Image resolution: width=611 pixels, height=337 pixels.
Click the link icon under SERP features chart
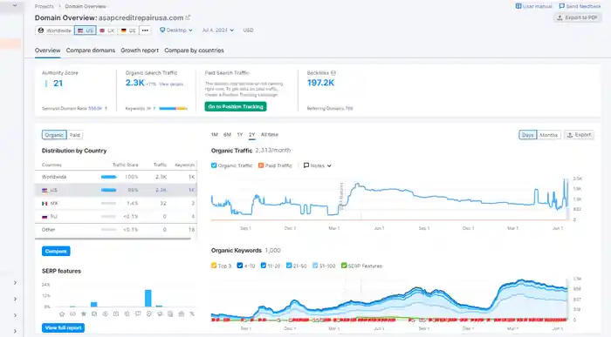pyautogui.click(x=72, y=313)
